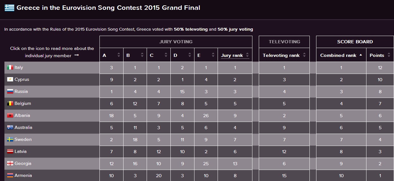
Task: Click the Russia flag icon
Action: (10, 92)
